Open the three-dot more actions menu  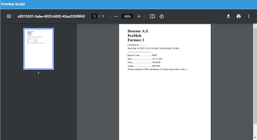[249, 16]
